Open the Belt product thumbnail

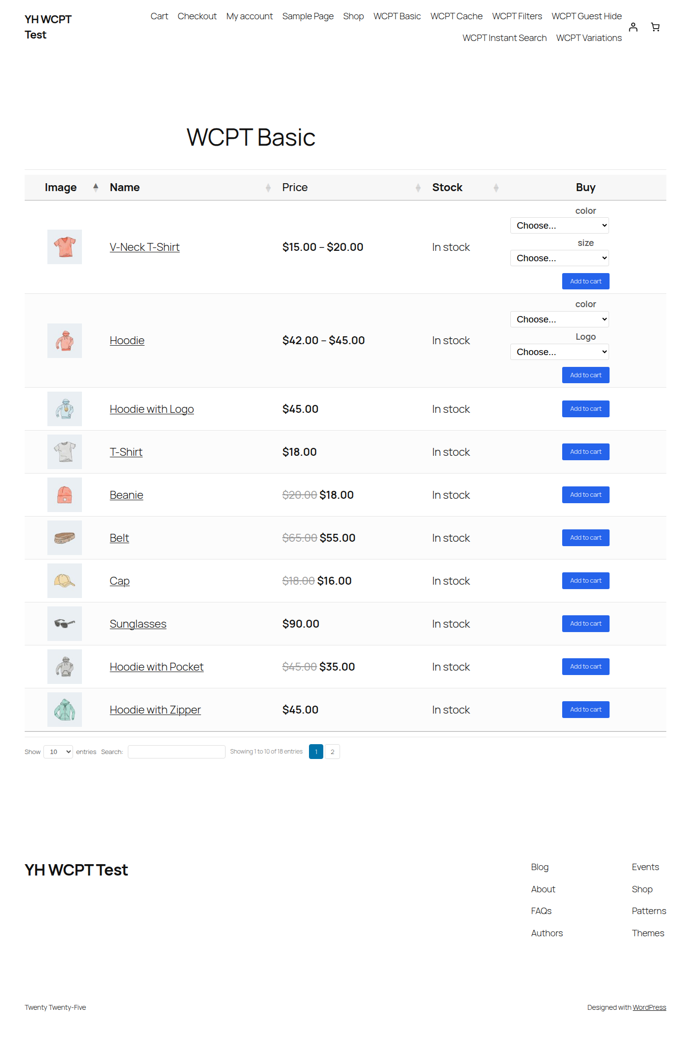65,538
